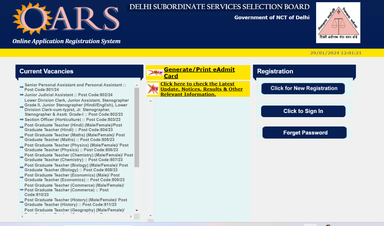The width and height of the screenshot is (384, 226).
Task: Select PGT (Chemistry) Post Code 807/23 entry
Action: (x=79, y=157)
